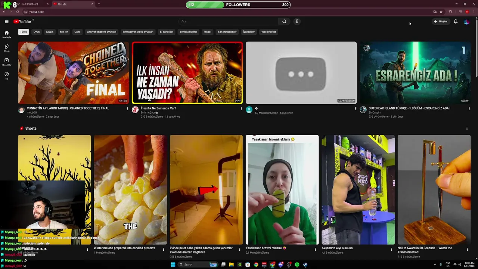Open the Chained Together video's options menu

(x=127, y=108)
